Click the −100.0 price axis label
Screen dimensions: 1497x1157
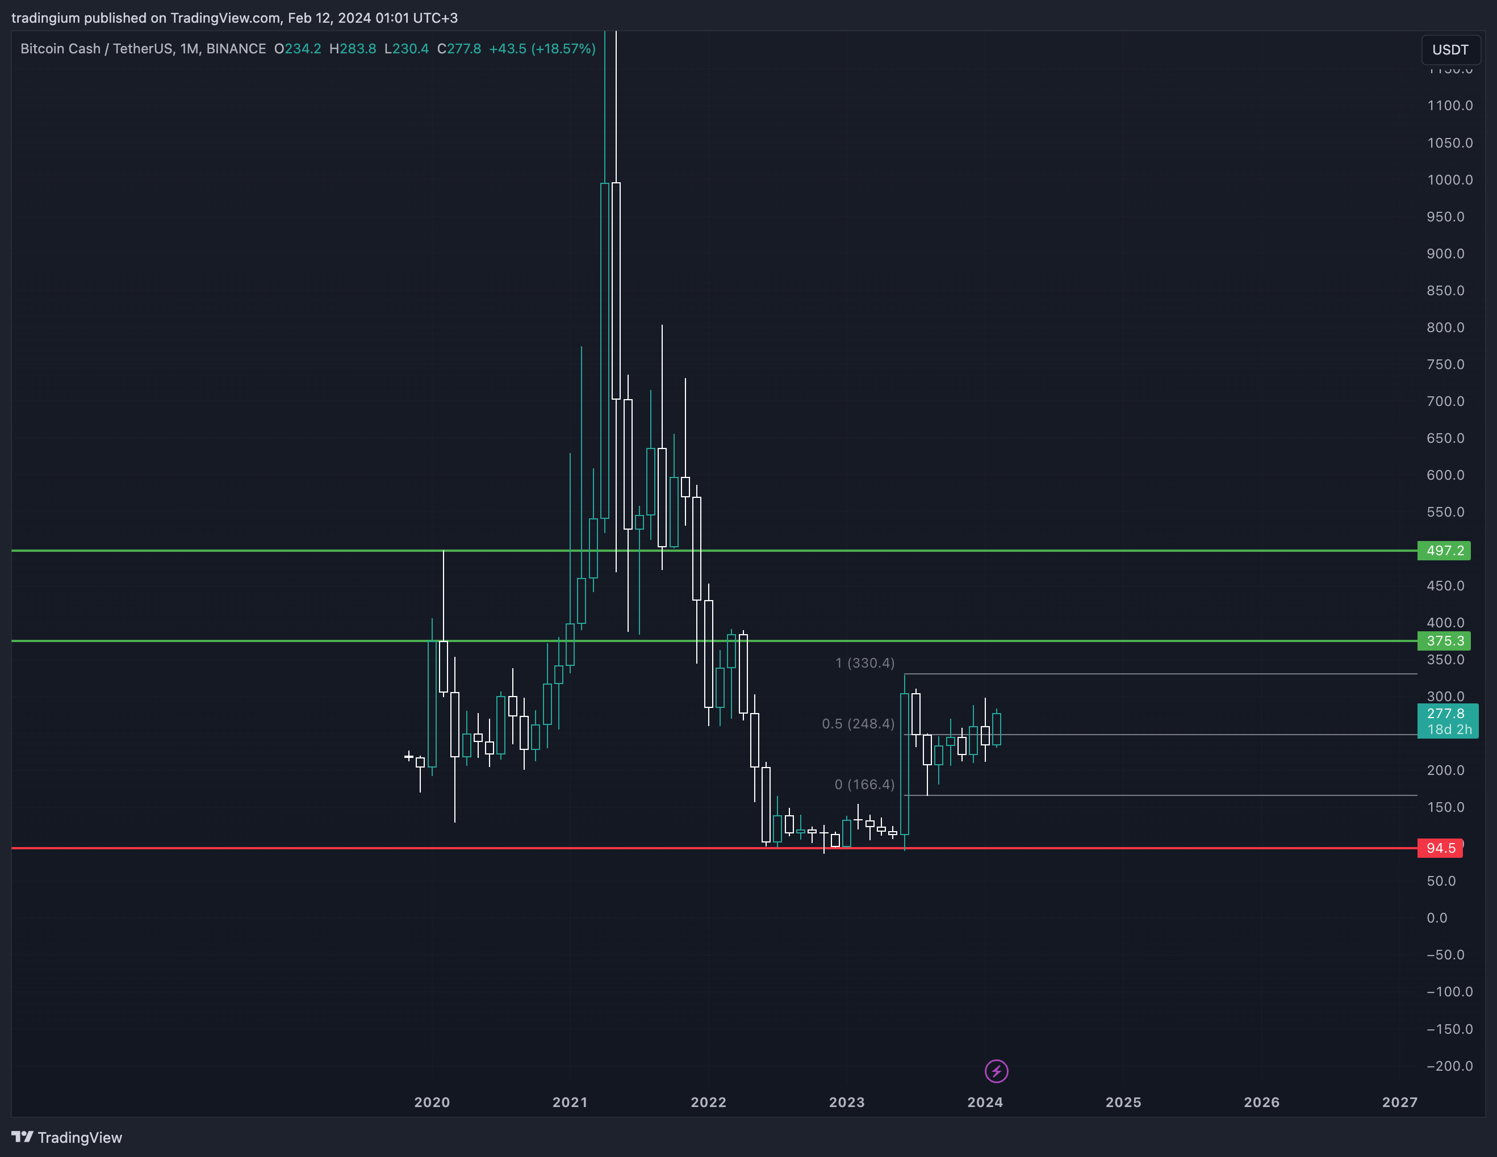[x=1450, y=991]
